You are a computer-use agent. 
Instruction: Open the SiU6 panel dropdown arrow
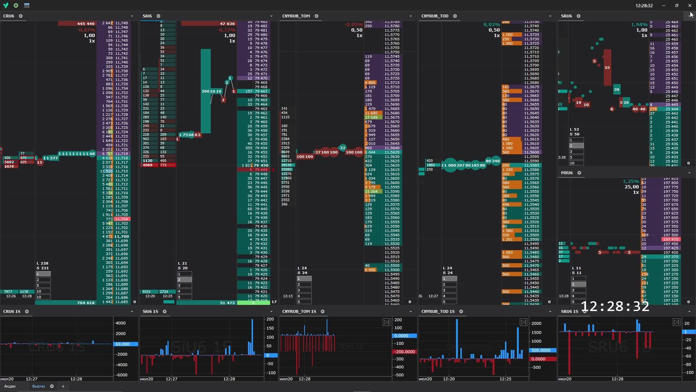pos(271,16)
